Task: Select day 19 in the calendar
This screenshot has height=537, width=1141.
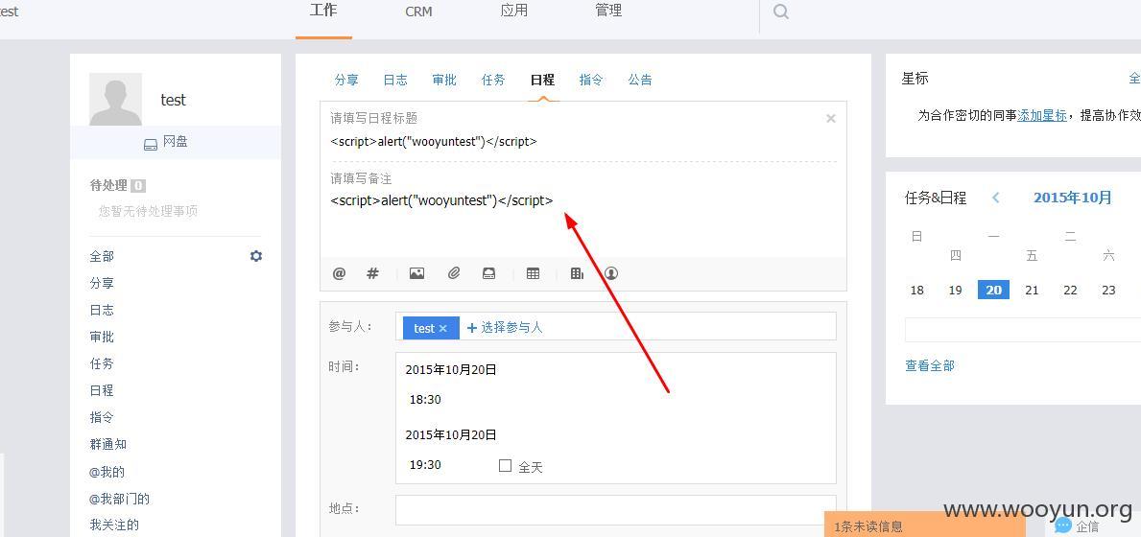Action: [x=956, y=291]
